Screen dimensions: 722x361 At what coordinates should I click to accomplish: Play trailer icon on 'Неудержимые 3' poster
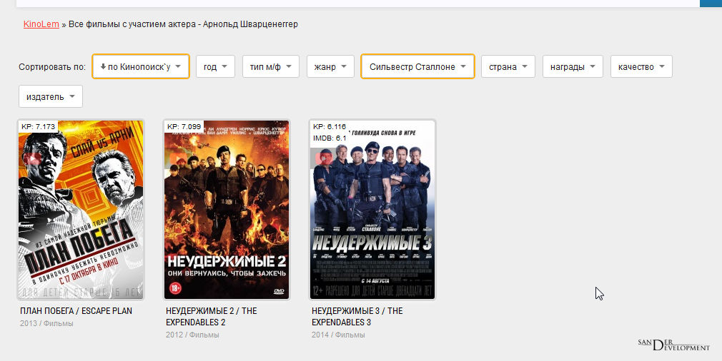point(324,159)
